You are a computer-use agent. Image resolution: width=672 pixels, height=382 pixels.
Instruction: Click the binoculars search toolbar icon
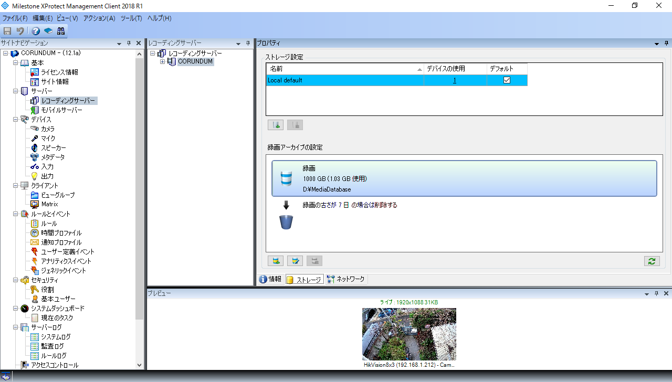[x=61, y=31]
